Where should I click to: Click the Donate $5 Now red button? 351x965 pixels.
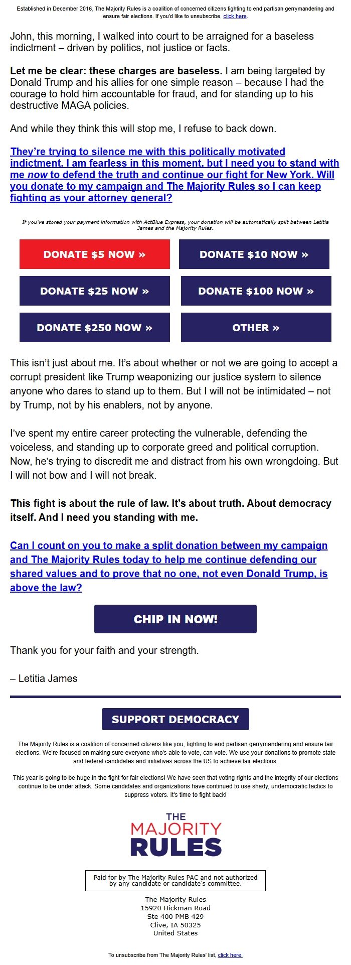click(94, 254)
